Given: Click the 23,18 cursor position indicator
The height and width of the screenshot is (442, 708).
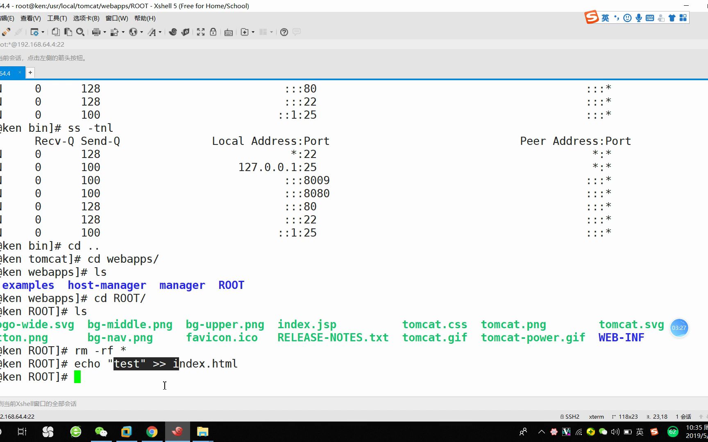Looking at the screenshot, I should (657, 417).
